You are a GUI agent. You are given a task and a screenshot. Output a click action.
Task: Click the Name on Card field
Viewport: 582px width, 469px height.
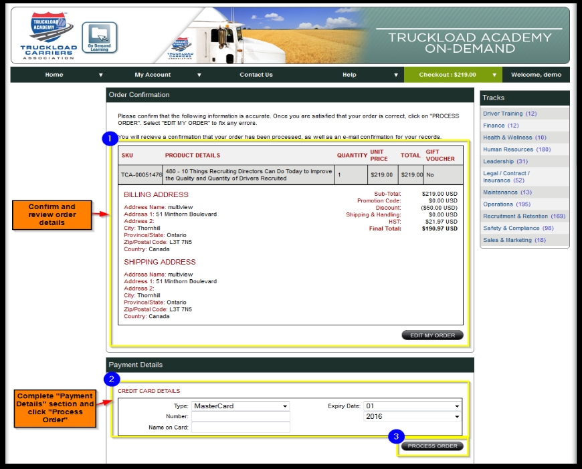click(240, 427)
